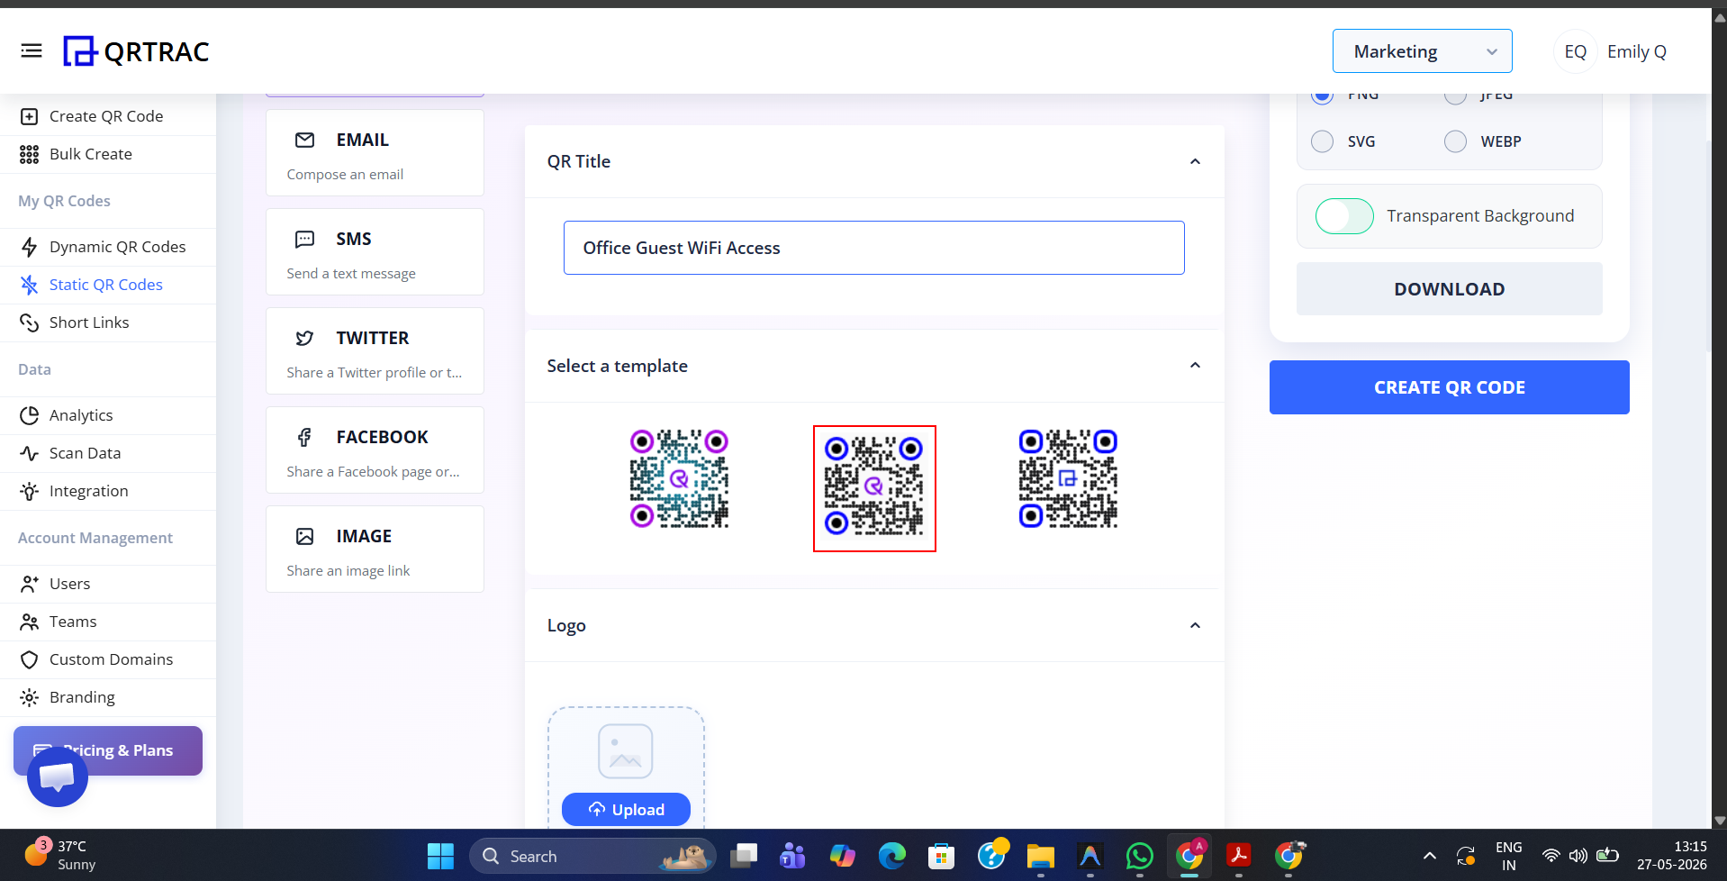Click the Static QR Codes icon
This screenshot has width=1727, height=881.
tap(29, 285)
